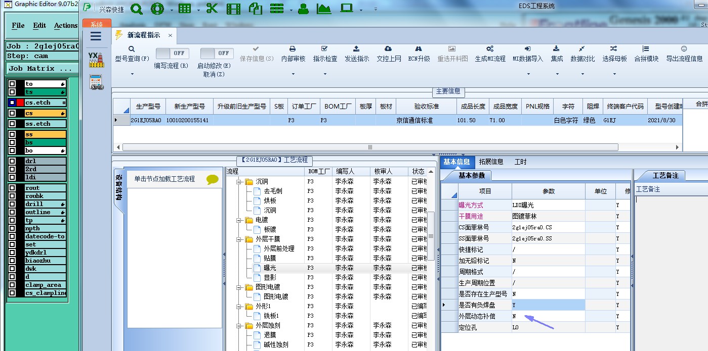Click the 主要信息 table horizontal scrollbar
Image resolution: width=708 pixels, height=351 pixels.
tap(370, 147)
